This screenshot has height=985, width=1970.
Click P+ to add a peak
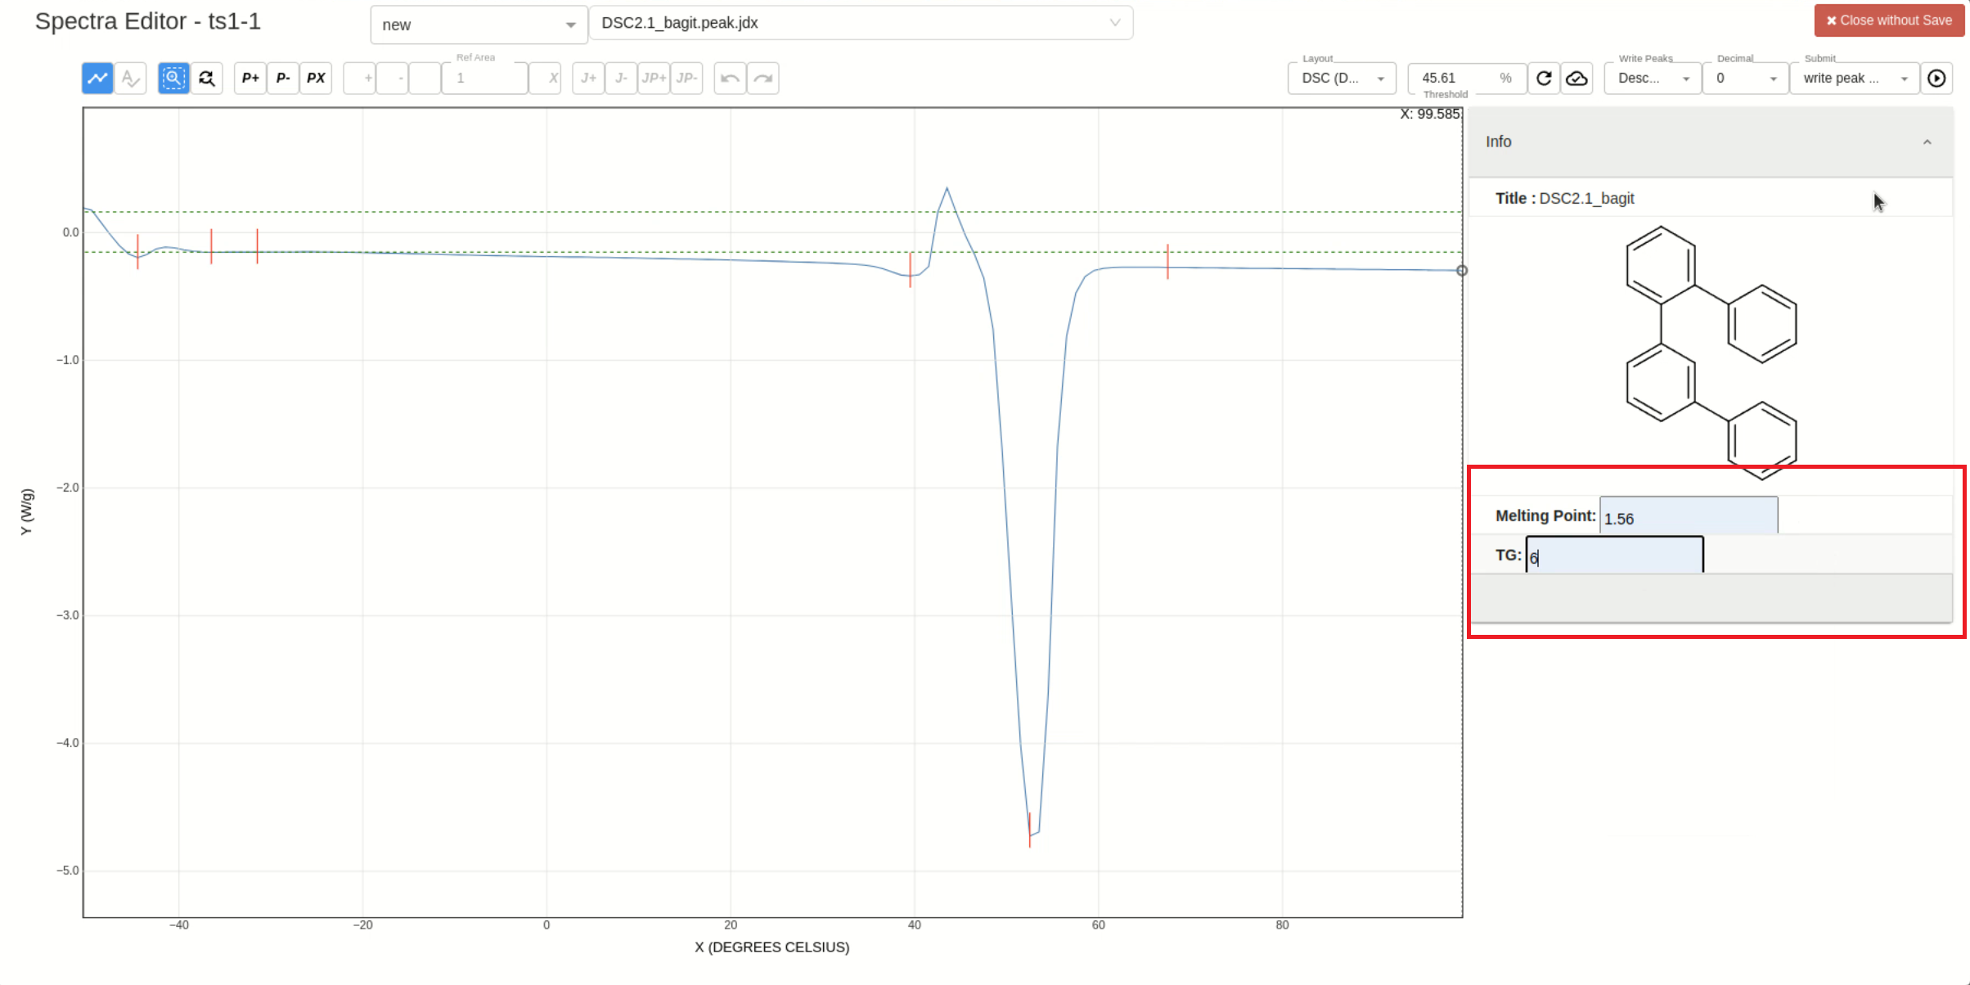(250, 78)
